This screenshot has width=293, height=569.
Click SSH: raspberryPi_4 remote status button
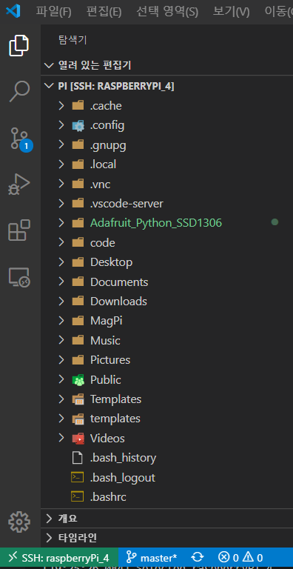[x=59, y=557]
